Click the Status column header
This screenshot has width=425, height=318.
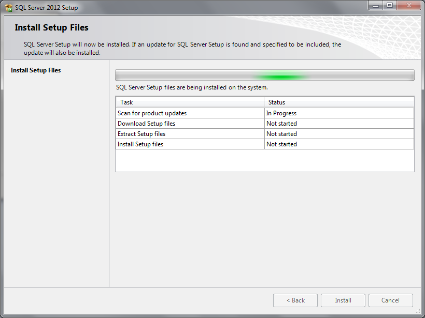[339, 102]
